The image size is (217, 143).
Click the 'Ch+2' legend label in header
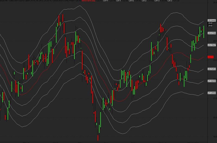coord(131,1)
